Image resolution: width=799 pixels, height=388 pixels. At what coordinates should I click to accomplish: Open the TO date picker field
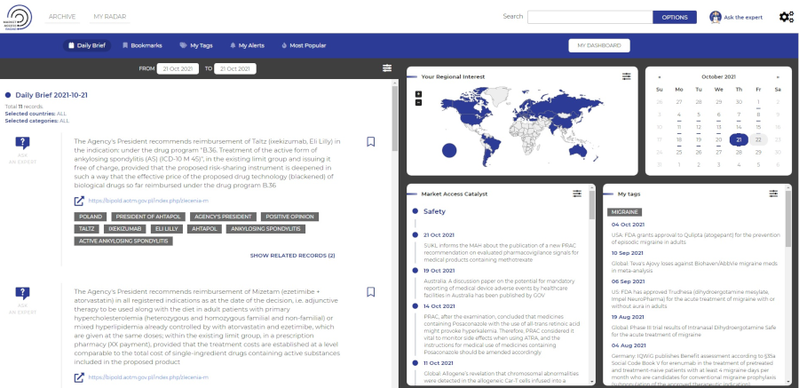[235, 68]
